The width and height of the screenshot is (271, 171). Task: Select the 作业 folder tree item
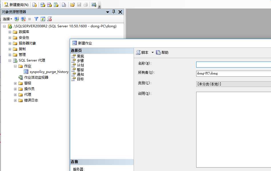point(28,66)
